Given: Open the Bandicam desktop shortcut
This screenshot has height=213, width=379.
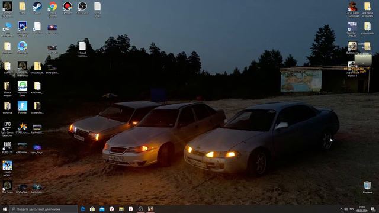Looking at the screenshot, I should [x=67, y=8].
